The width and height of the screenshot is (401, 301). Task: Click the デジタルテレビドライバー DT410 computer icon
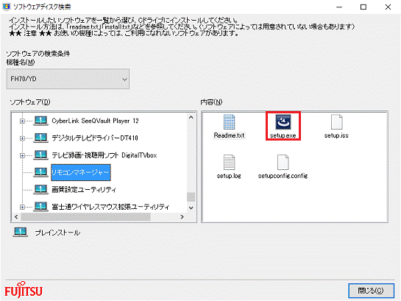[x=40, y=138]
